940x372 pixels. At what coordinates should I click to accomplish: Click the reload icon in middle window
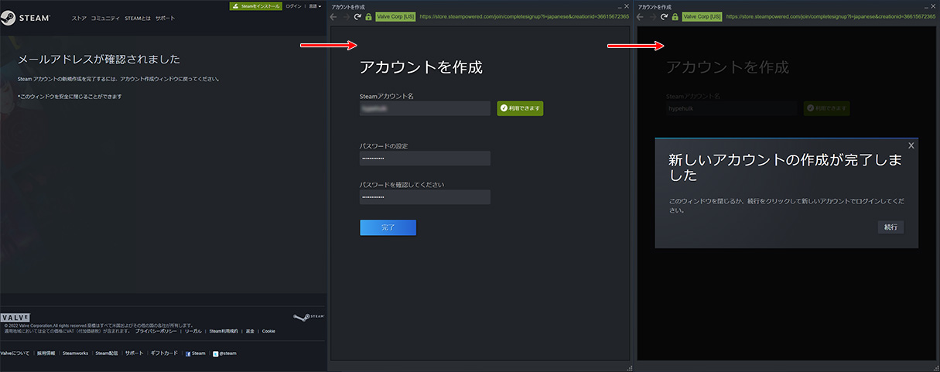[x=357, y=16]
